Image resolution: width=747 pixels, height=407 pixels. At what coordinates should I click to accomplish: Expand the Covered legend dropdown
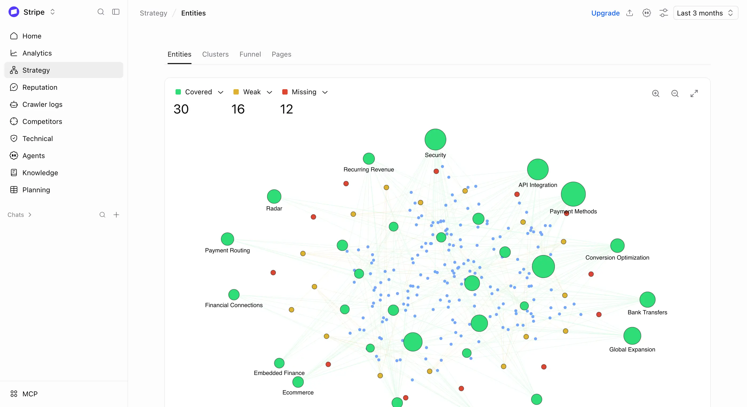tap(220, 92)
